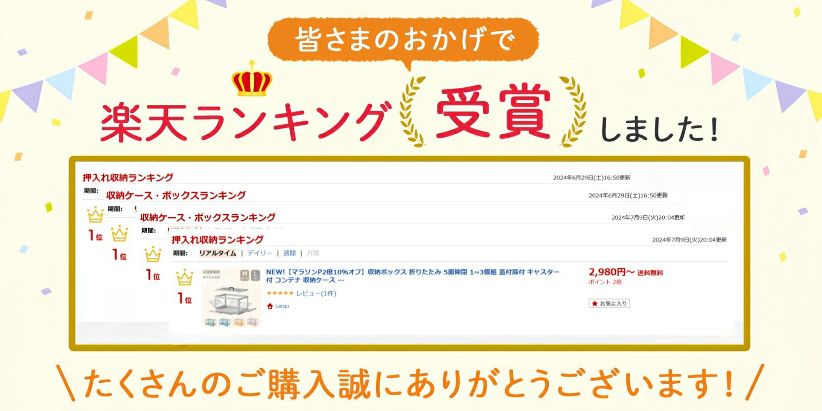Switch to the デイリー period tab
The width and height of the screenshot is (822, 411).
pyautogui.click(x=259, y=253)
